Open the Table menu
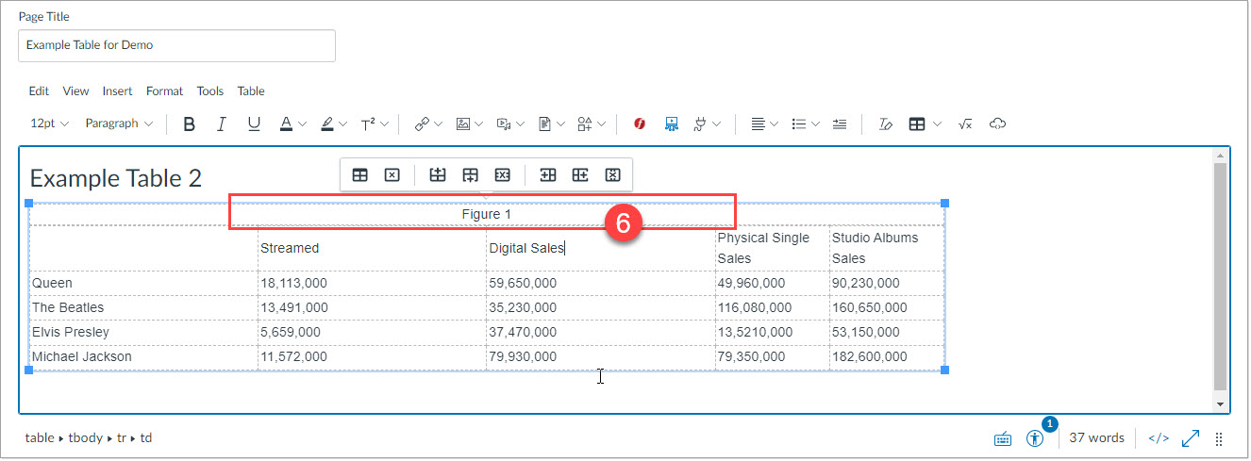 [250, 91]
